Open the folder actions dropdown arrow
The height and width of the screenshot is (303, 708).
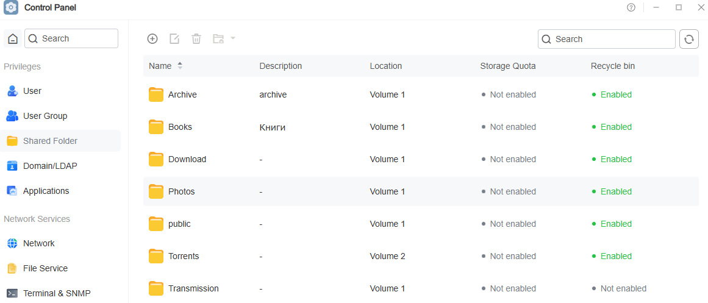(232, 38)
